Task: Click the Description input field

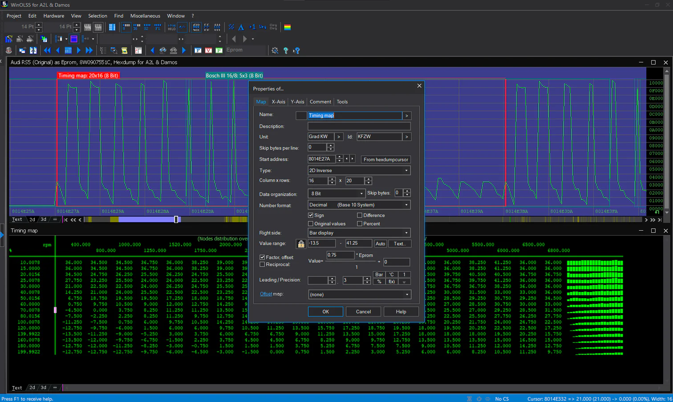Action: (x=359, y=126)
